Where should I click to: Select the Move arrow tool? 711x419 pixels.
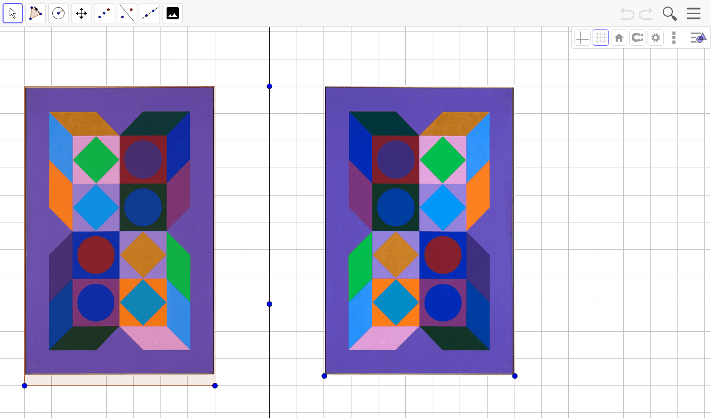click(x=13, y=13)
